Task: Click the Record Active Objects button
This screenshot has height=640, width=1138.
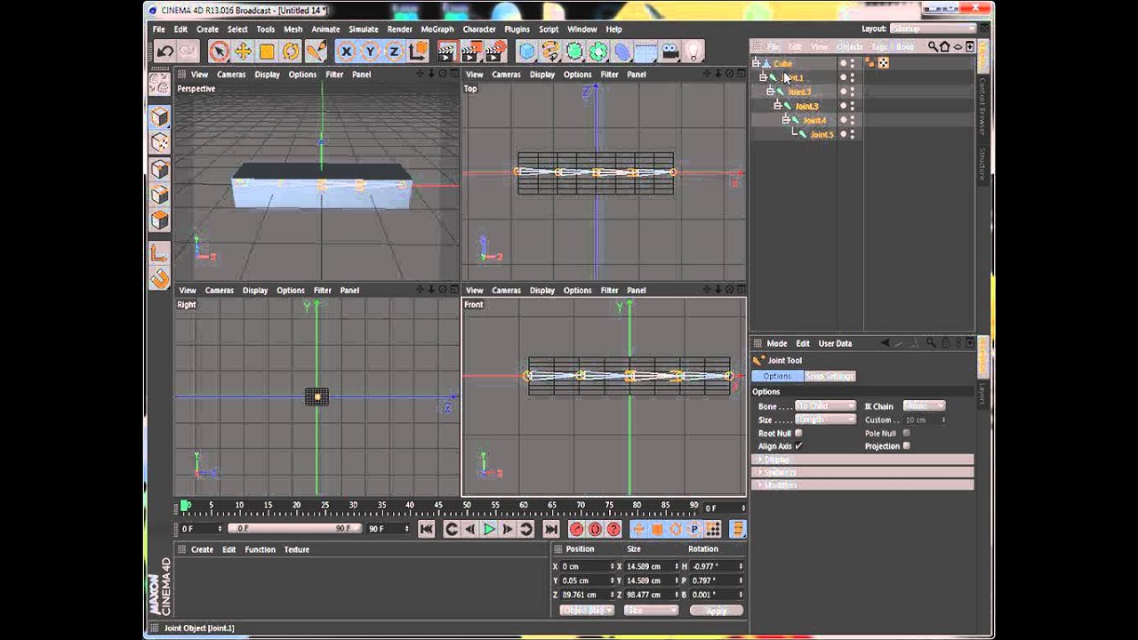Action: (576, 529)
